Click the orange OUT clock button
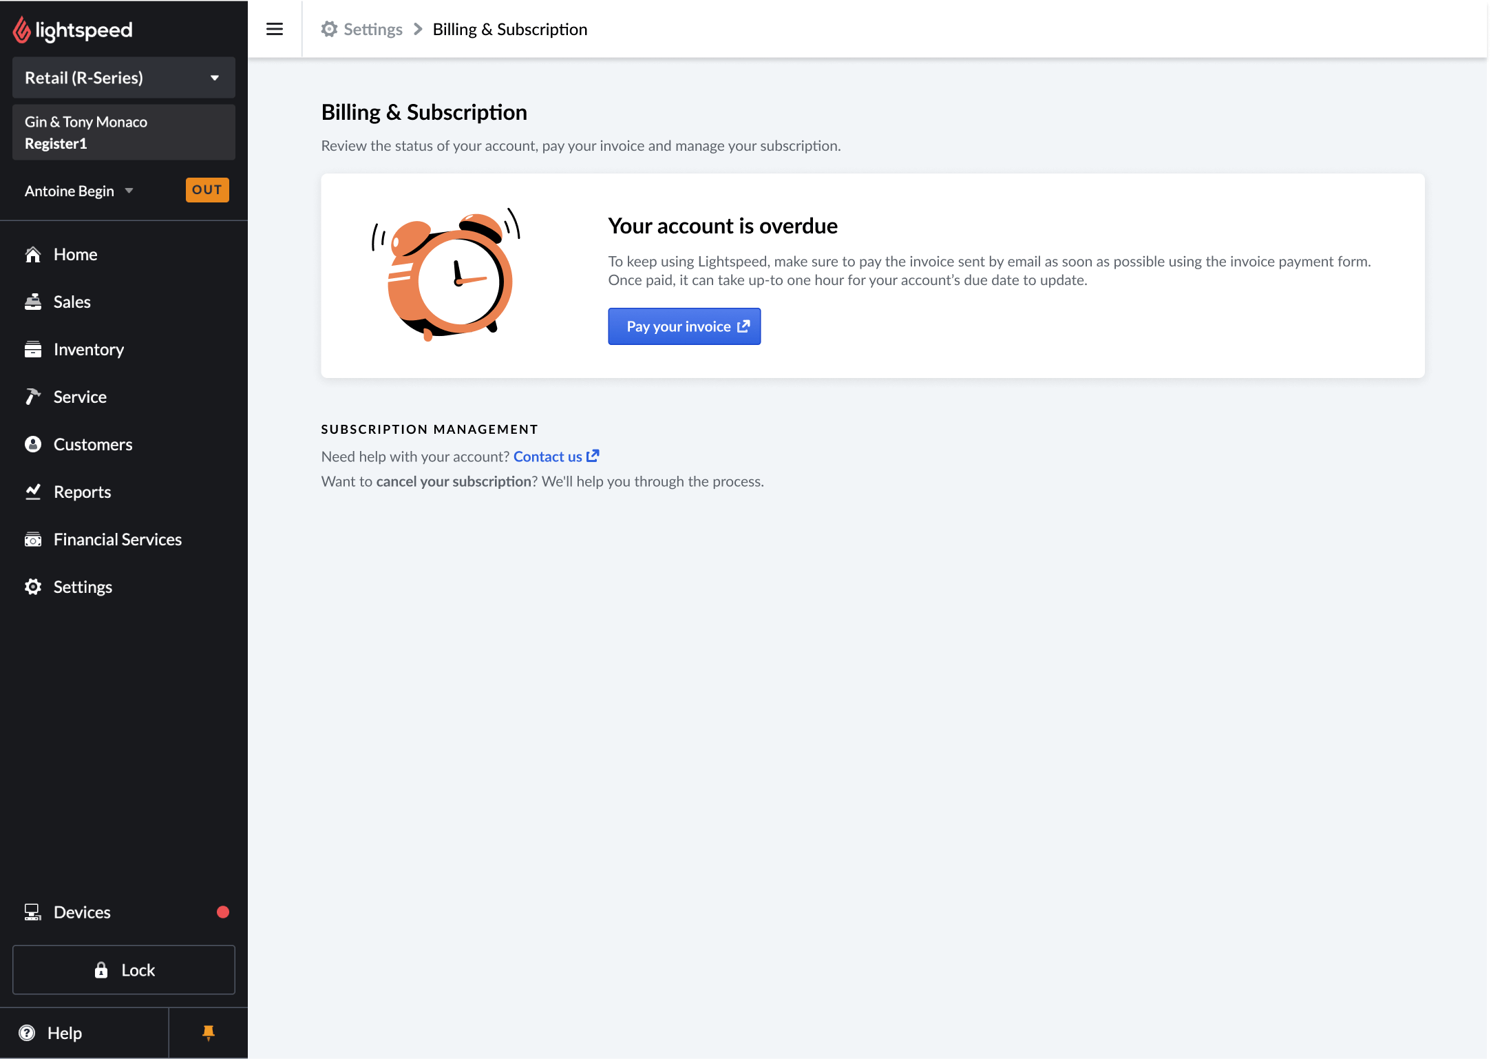 click(x=207, y=190)
